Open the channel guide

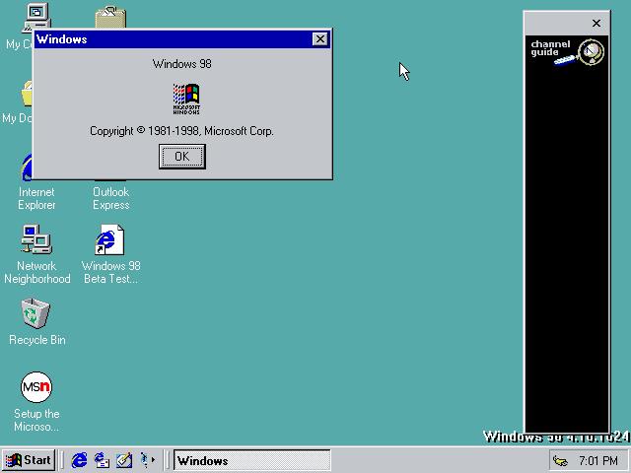click(567, 52)
